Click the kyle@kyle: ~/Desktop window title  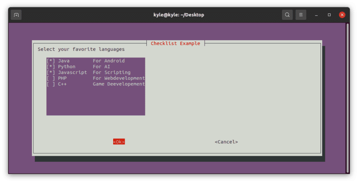(179, 15)
